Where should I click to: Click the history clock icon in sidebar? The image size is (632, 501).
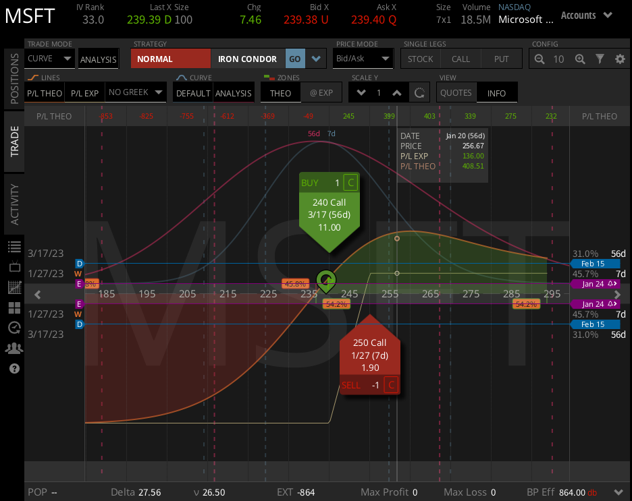(x=14, y=328)
